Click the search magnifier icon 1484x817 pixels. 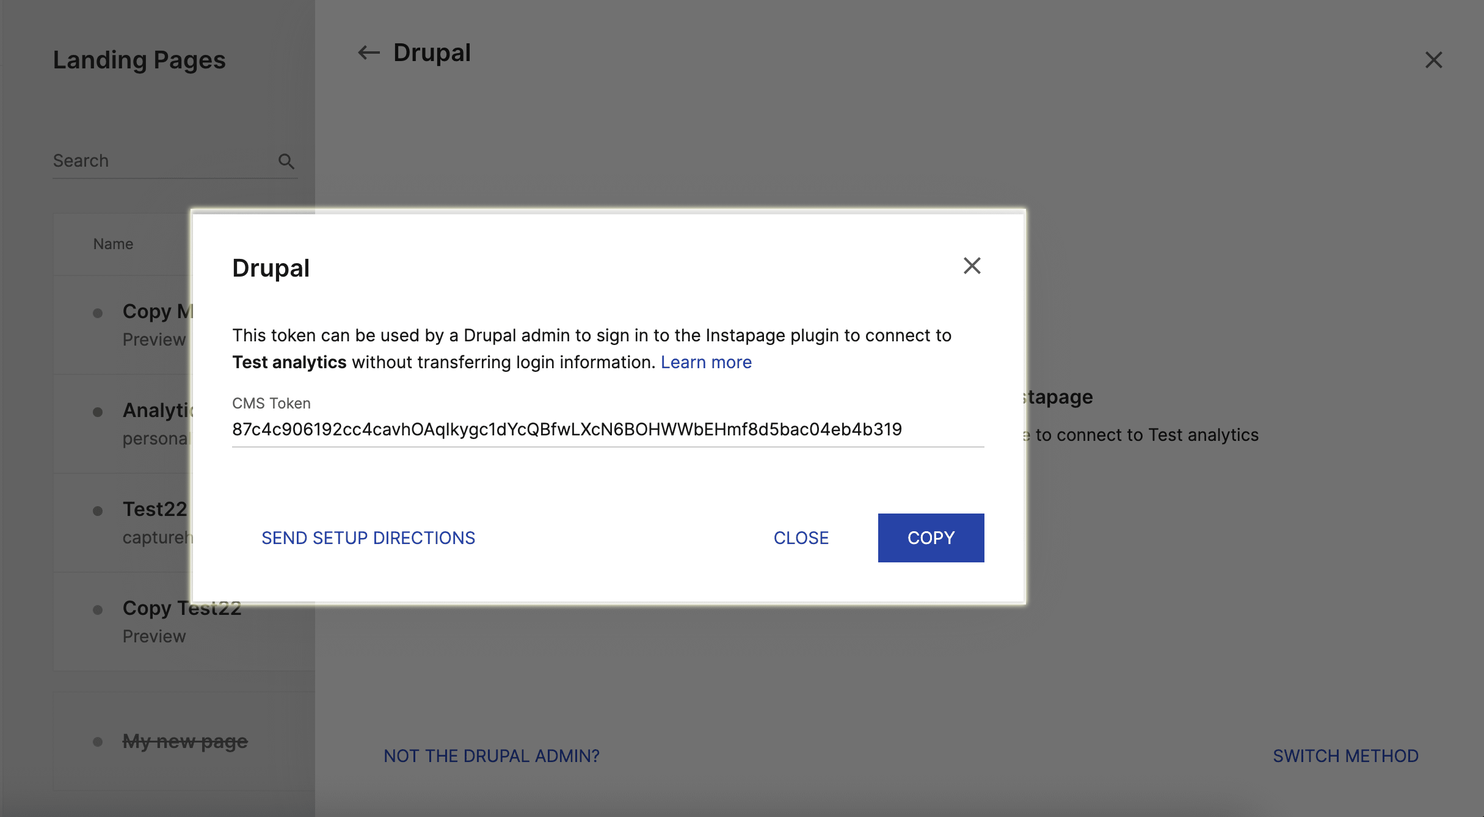(287, 161)
